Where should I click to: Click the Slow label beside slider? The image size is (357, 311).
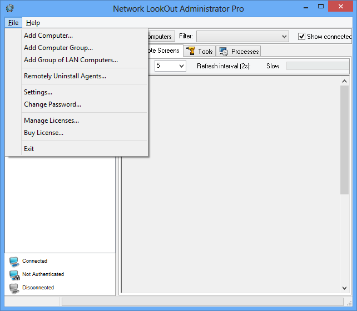click(x=273, y=66)
